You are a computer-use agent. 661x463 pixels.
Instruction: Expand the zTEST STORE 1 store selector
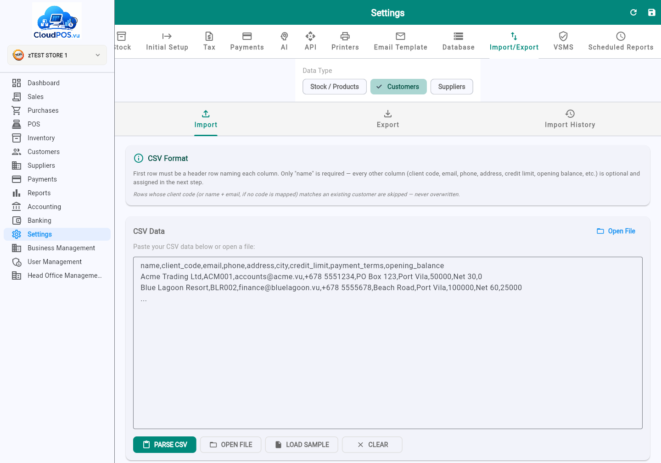[x=57, y=55]
